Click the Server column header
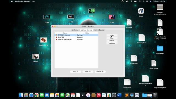Screen dimensions: 176x99 pos(65,33)
